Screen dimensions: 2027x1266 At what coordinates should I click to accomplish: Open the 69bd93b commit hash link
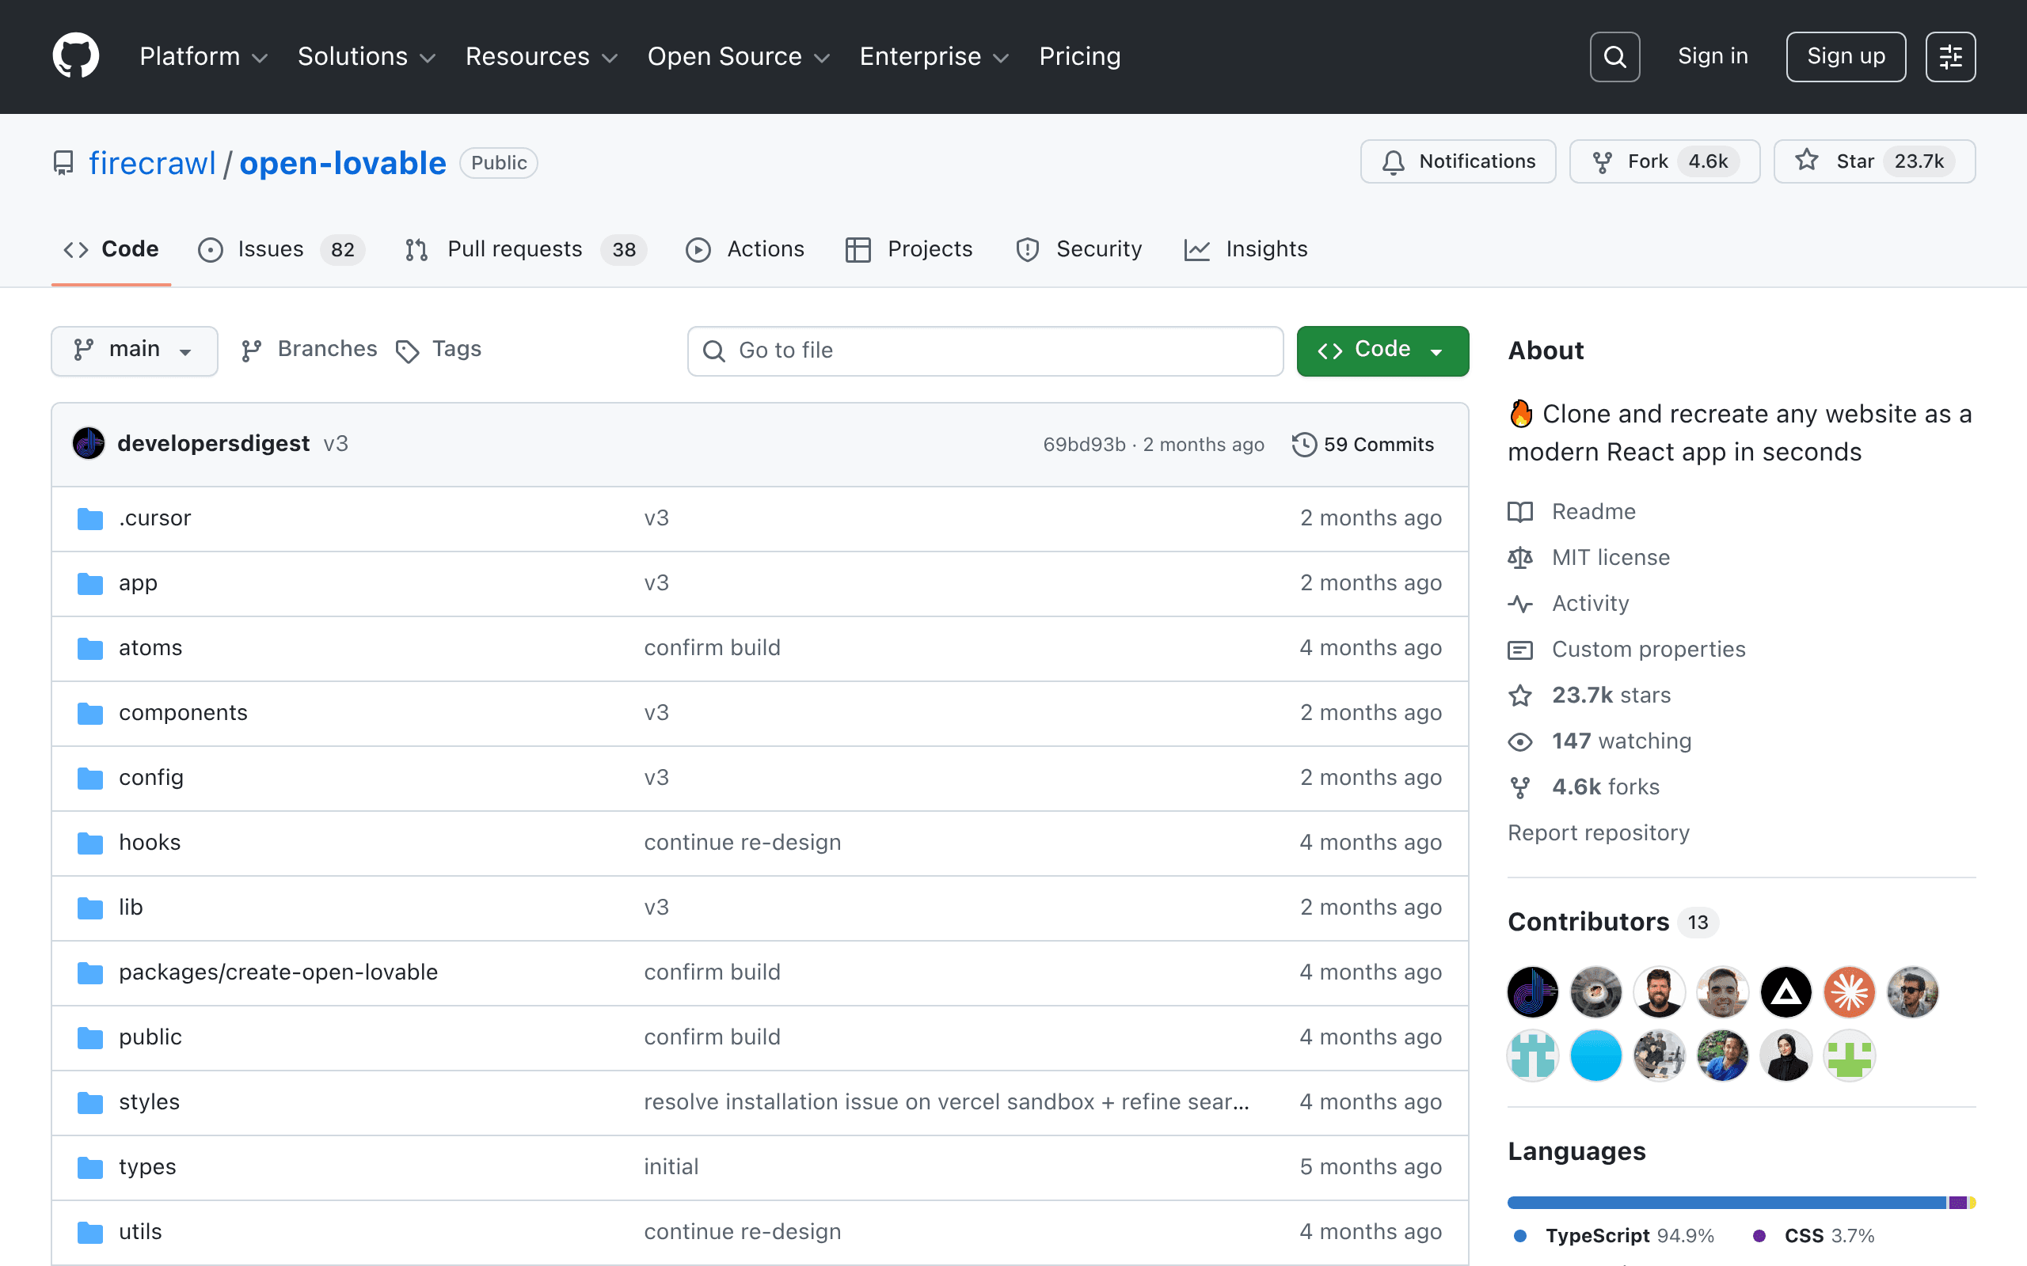[x=1084, y=445]
